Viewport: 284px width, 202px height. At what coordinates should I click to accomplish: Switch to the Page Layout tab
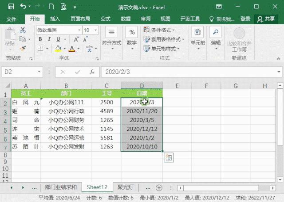click(80, 19)
